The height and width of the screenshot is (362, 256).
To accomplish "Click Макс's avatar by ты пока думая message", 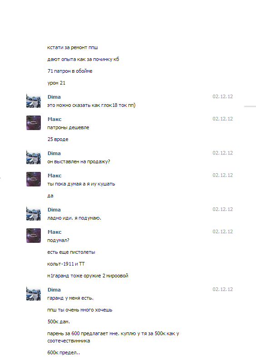I will (34, 179).
